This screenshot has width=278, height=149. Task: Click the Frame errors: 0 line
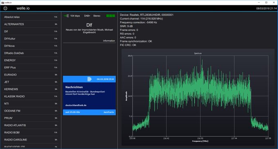[129, 30]
